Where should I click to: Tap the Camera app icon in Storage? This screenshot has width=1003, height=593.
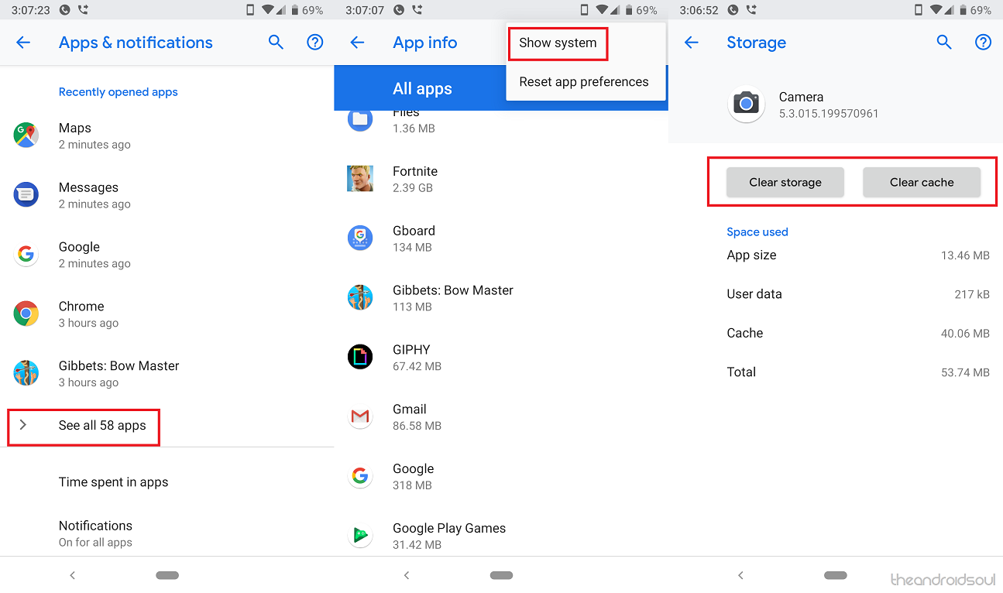coord(746,105)
